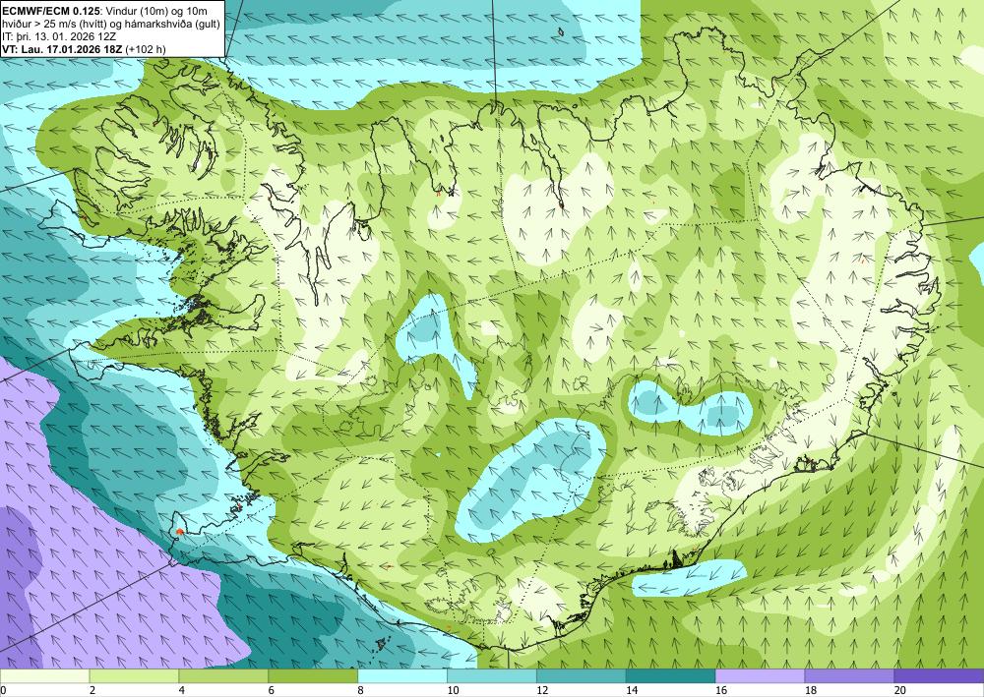Click the "IT: þri. 13. 01. 2026 12Z" line
This screenshot has width=984, height=697.
[x=59, y=39]
